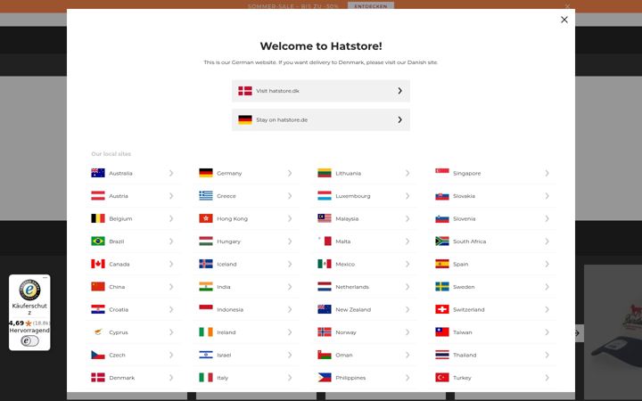The image size is (642, 401).
Task: Select Netherlands from local sites
Action: (365, 287)
